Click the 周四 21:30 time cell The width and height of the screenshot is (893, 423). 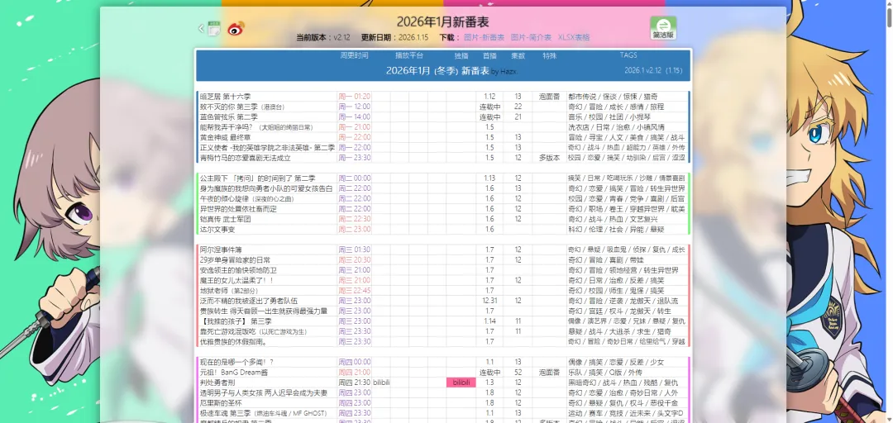(354, 383)
